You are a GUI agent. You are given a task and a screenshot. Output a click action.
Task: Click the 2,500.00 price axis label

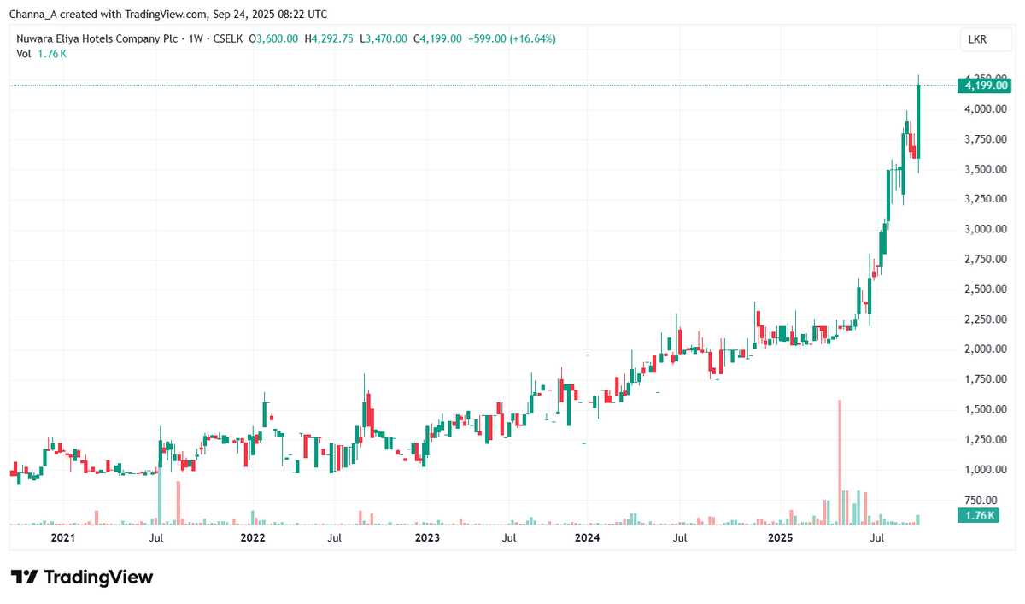[x=986, y=290]
